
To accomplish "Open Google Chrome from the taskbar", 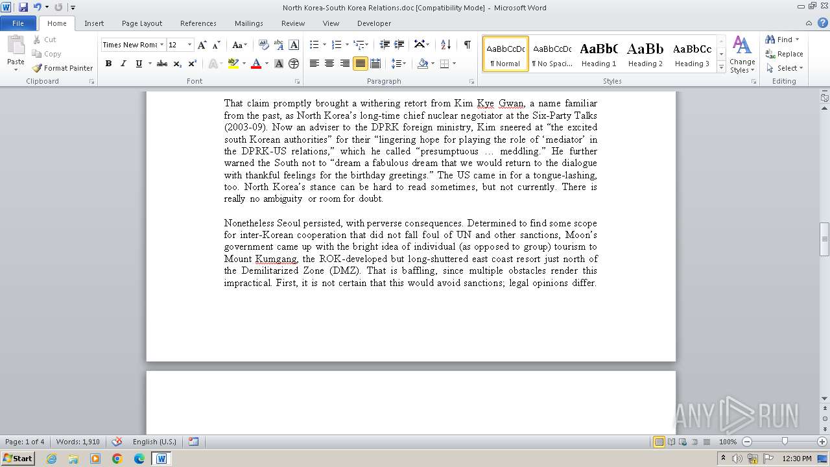I will tap(117, 459).
